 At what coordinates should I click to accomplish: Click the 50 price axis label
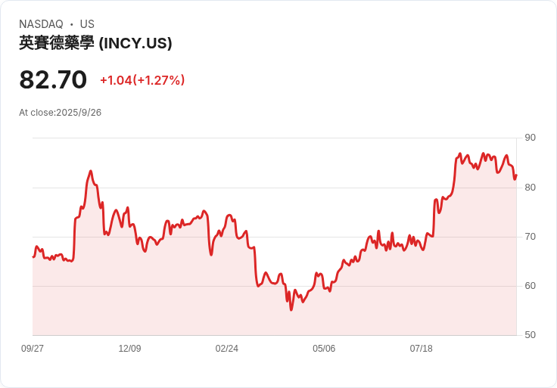530,335
